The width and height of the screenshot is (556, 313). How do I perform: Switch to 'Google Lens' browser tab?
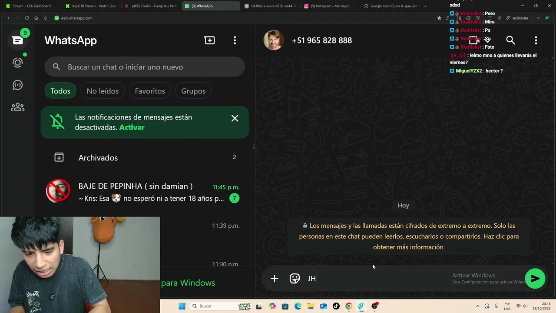click(x=390, y=6)
